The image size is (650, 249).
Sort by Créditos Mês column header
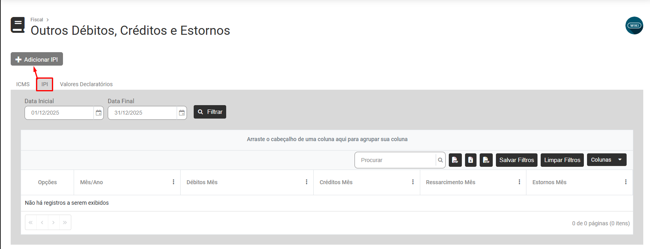(336, 182)
